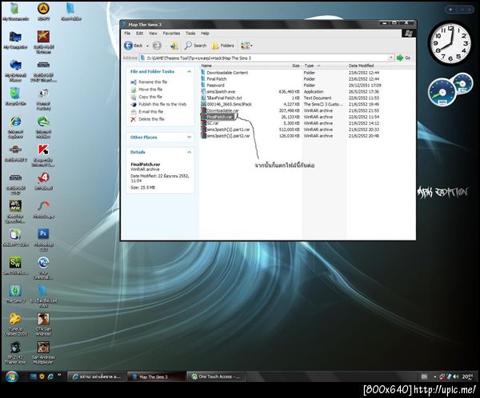Open the Views icon in toolbar
Screen dimensions: 480x398
coord(245,46)
